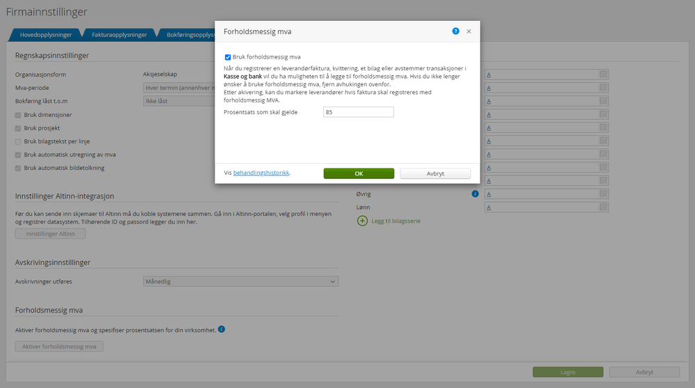695x388 pixels.
Task: Click the Aktiver forholdsmessig mva button
Action: pyautogui.click(x=59, y=346)
